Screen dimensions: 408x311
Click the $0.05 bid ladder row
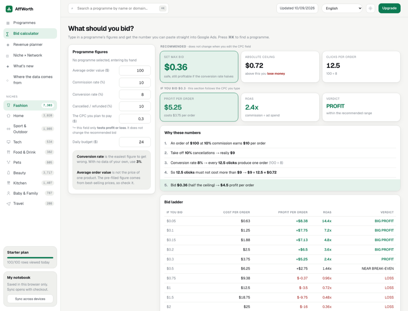click(x=280, y=221)
